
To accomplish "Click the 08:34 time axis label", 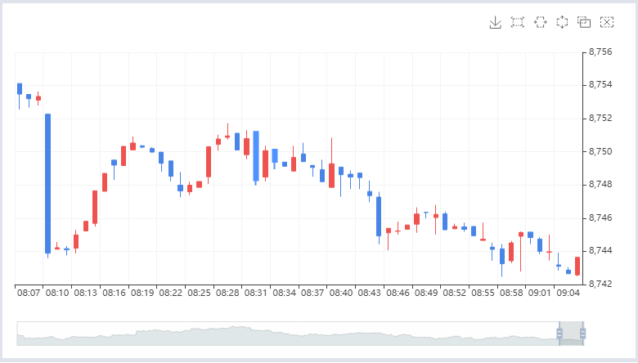I will [x=284, y=293].
